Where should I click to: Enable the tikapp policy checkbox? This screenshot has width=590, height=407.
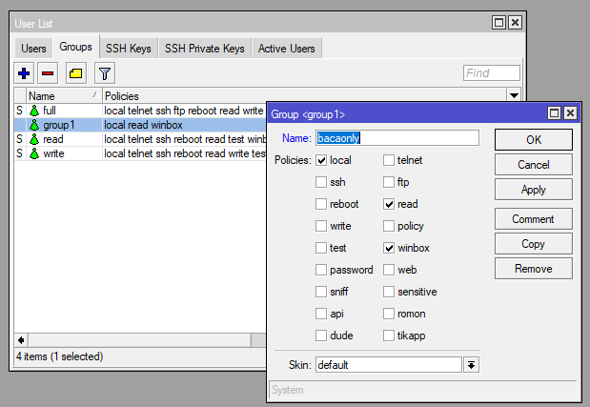pos(389,336)
